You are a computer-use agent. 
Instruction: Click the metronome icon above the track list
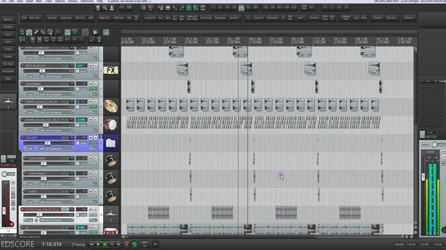(22, 32)
